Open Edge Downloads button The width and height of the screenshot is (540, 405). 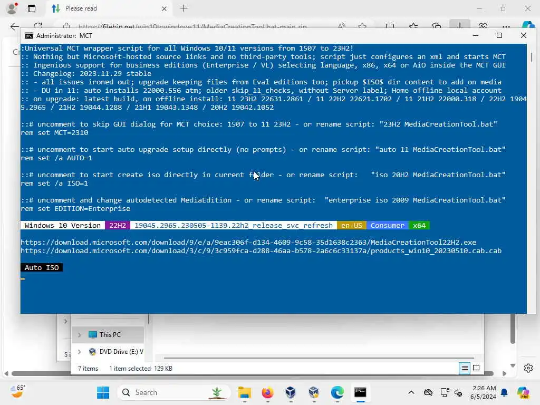click(x=460, y=25)
